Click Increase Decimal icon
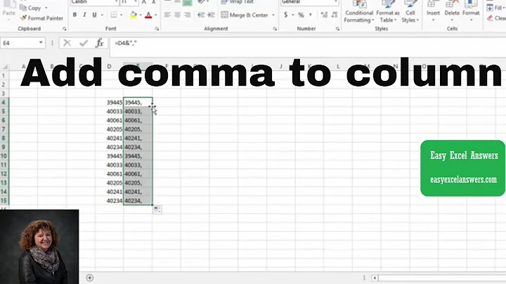Image resolution: width=506 pixels, height=284 pixels. click(x=324, y=15)
